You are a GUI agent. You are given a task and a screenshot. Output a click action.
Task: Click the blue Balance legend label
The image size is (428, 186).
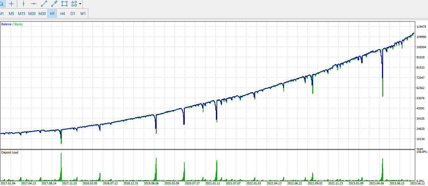pyautogui.click(x=6, y=24)
